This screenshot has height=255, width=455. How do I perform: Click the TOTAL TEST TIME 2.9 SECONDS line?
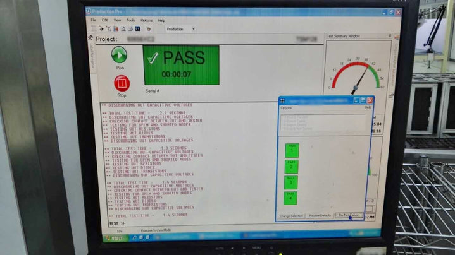tap(144, 113)
